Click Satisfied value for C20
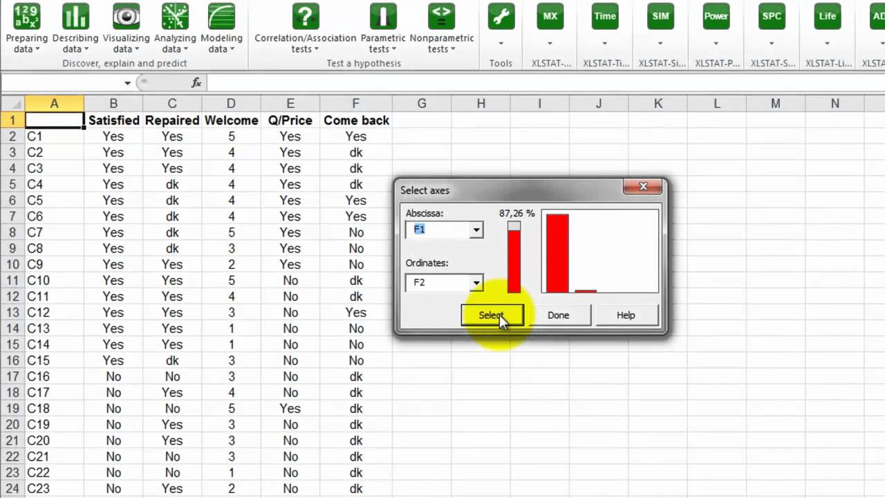This screenshot has width=885, height=498. coord(113,441)
